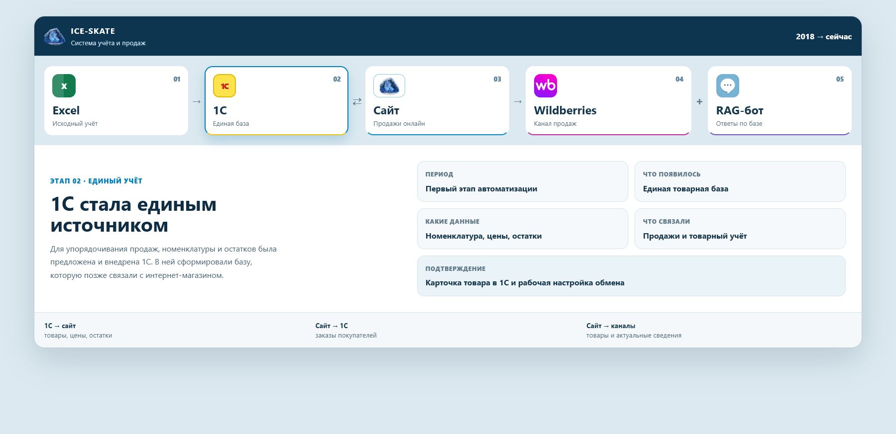Screen dimensions: 896x434
Task: Click the ПЕРИОД info card
Action: (x=522, y=181)
